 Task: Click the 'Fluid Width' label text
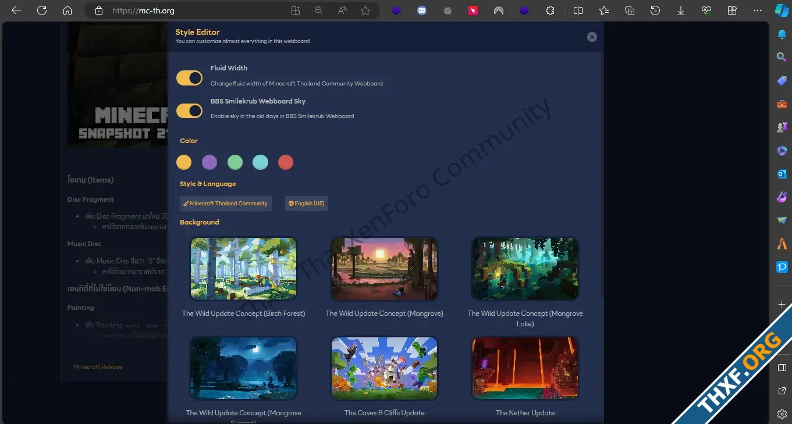[229, 68]
